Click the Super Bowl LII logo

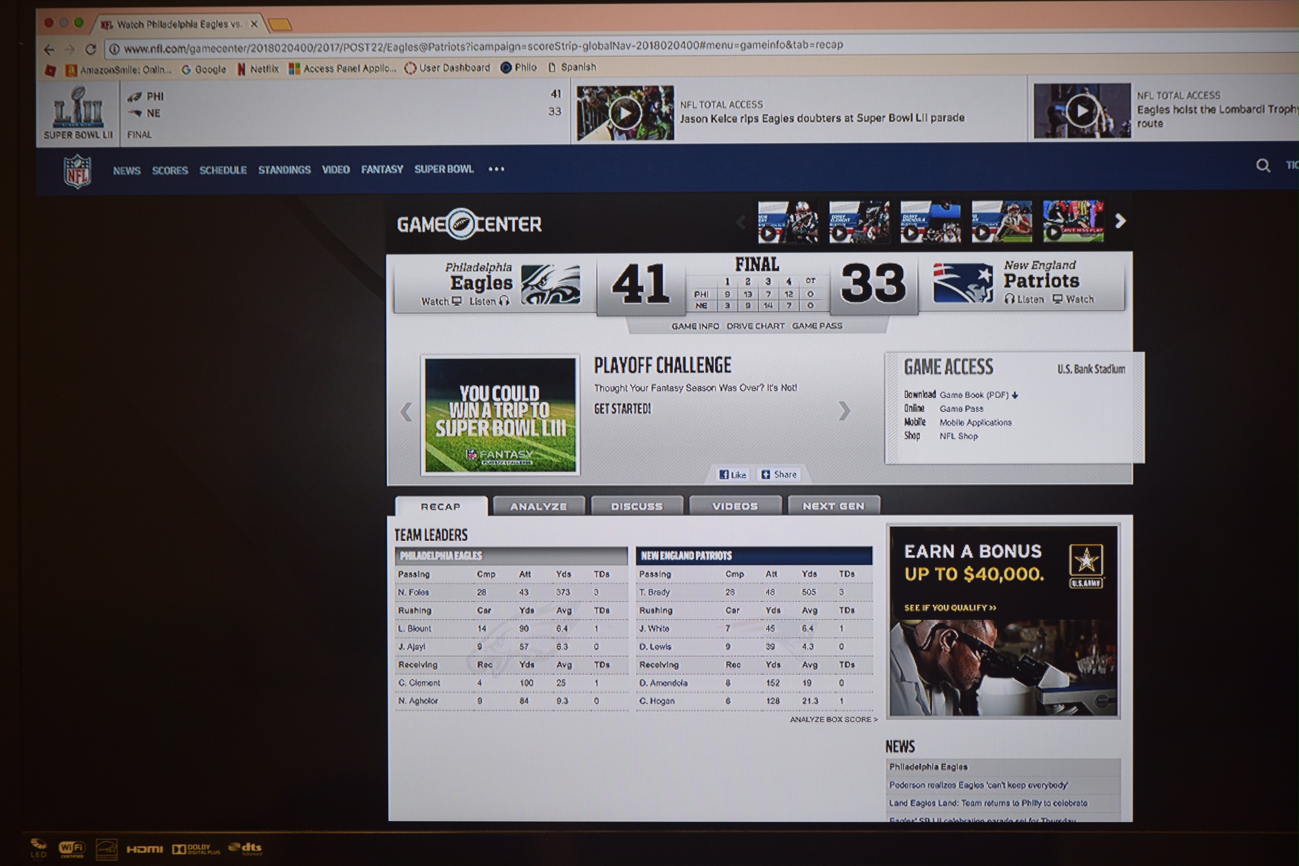pyautogui.click(x=78, y=113)
